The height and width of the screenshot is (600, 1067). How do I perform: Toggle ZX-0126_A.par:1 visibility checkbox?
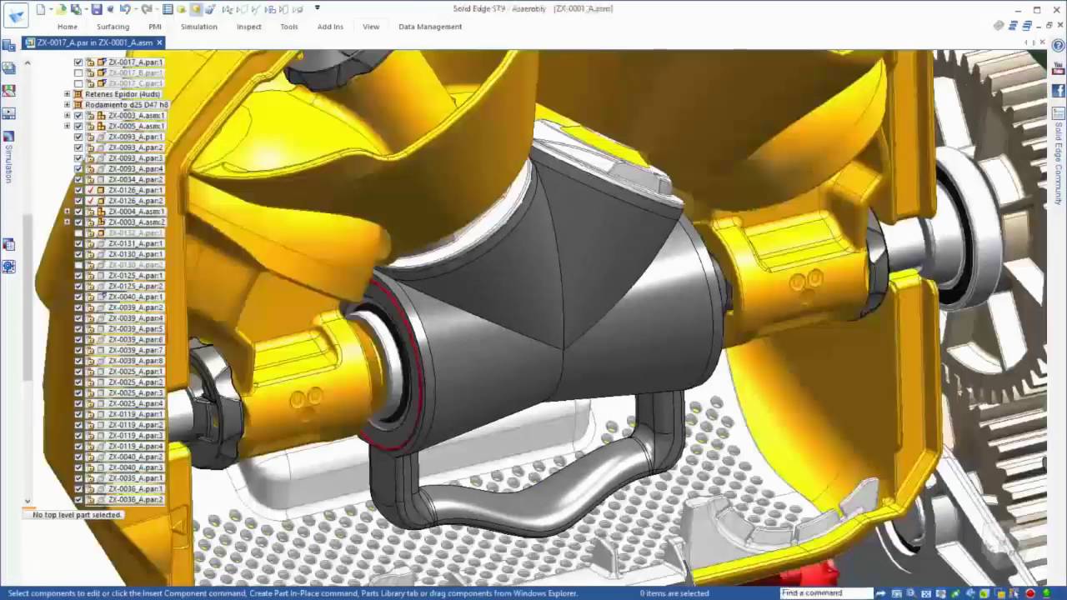point(78,191)
